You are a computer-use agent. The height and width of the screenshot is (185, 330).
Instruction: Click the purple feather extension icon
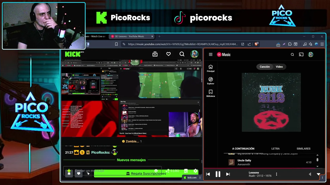pos(284,44)
